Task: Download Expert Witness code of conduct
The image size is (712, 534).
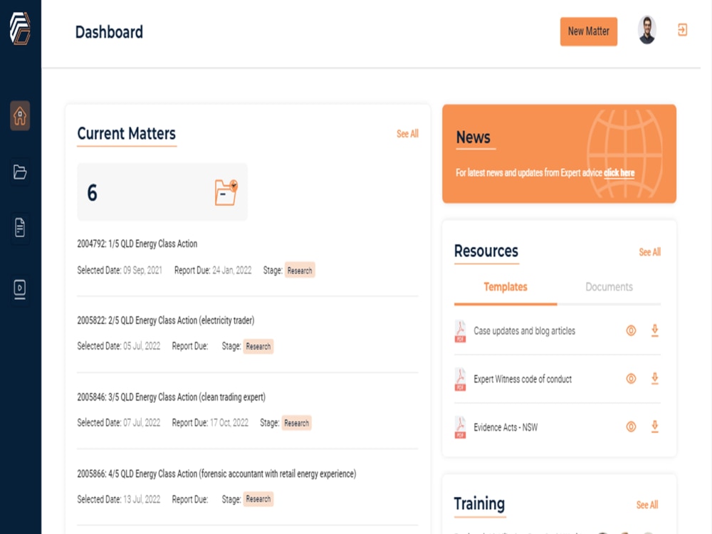Action: pos(655,378)
